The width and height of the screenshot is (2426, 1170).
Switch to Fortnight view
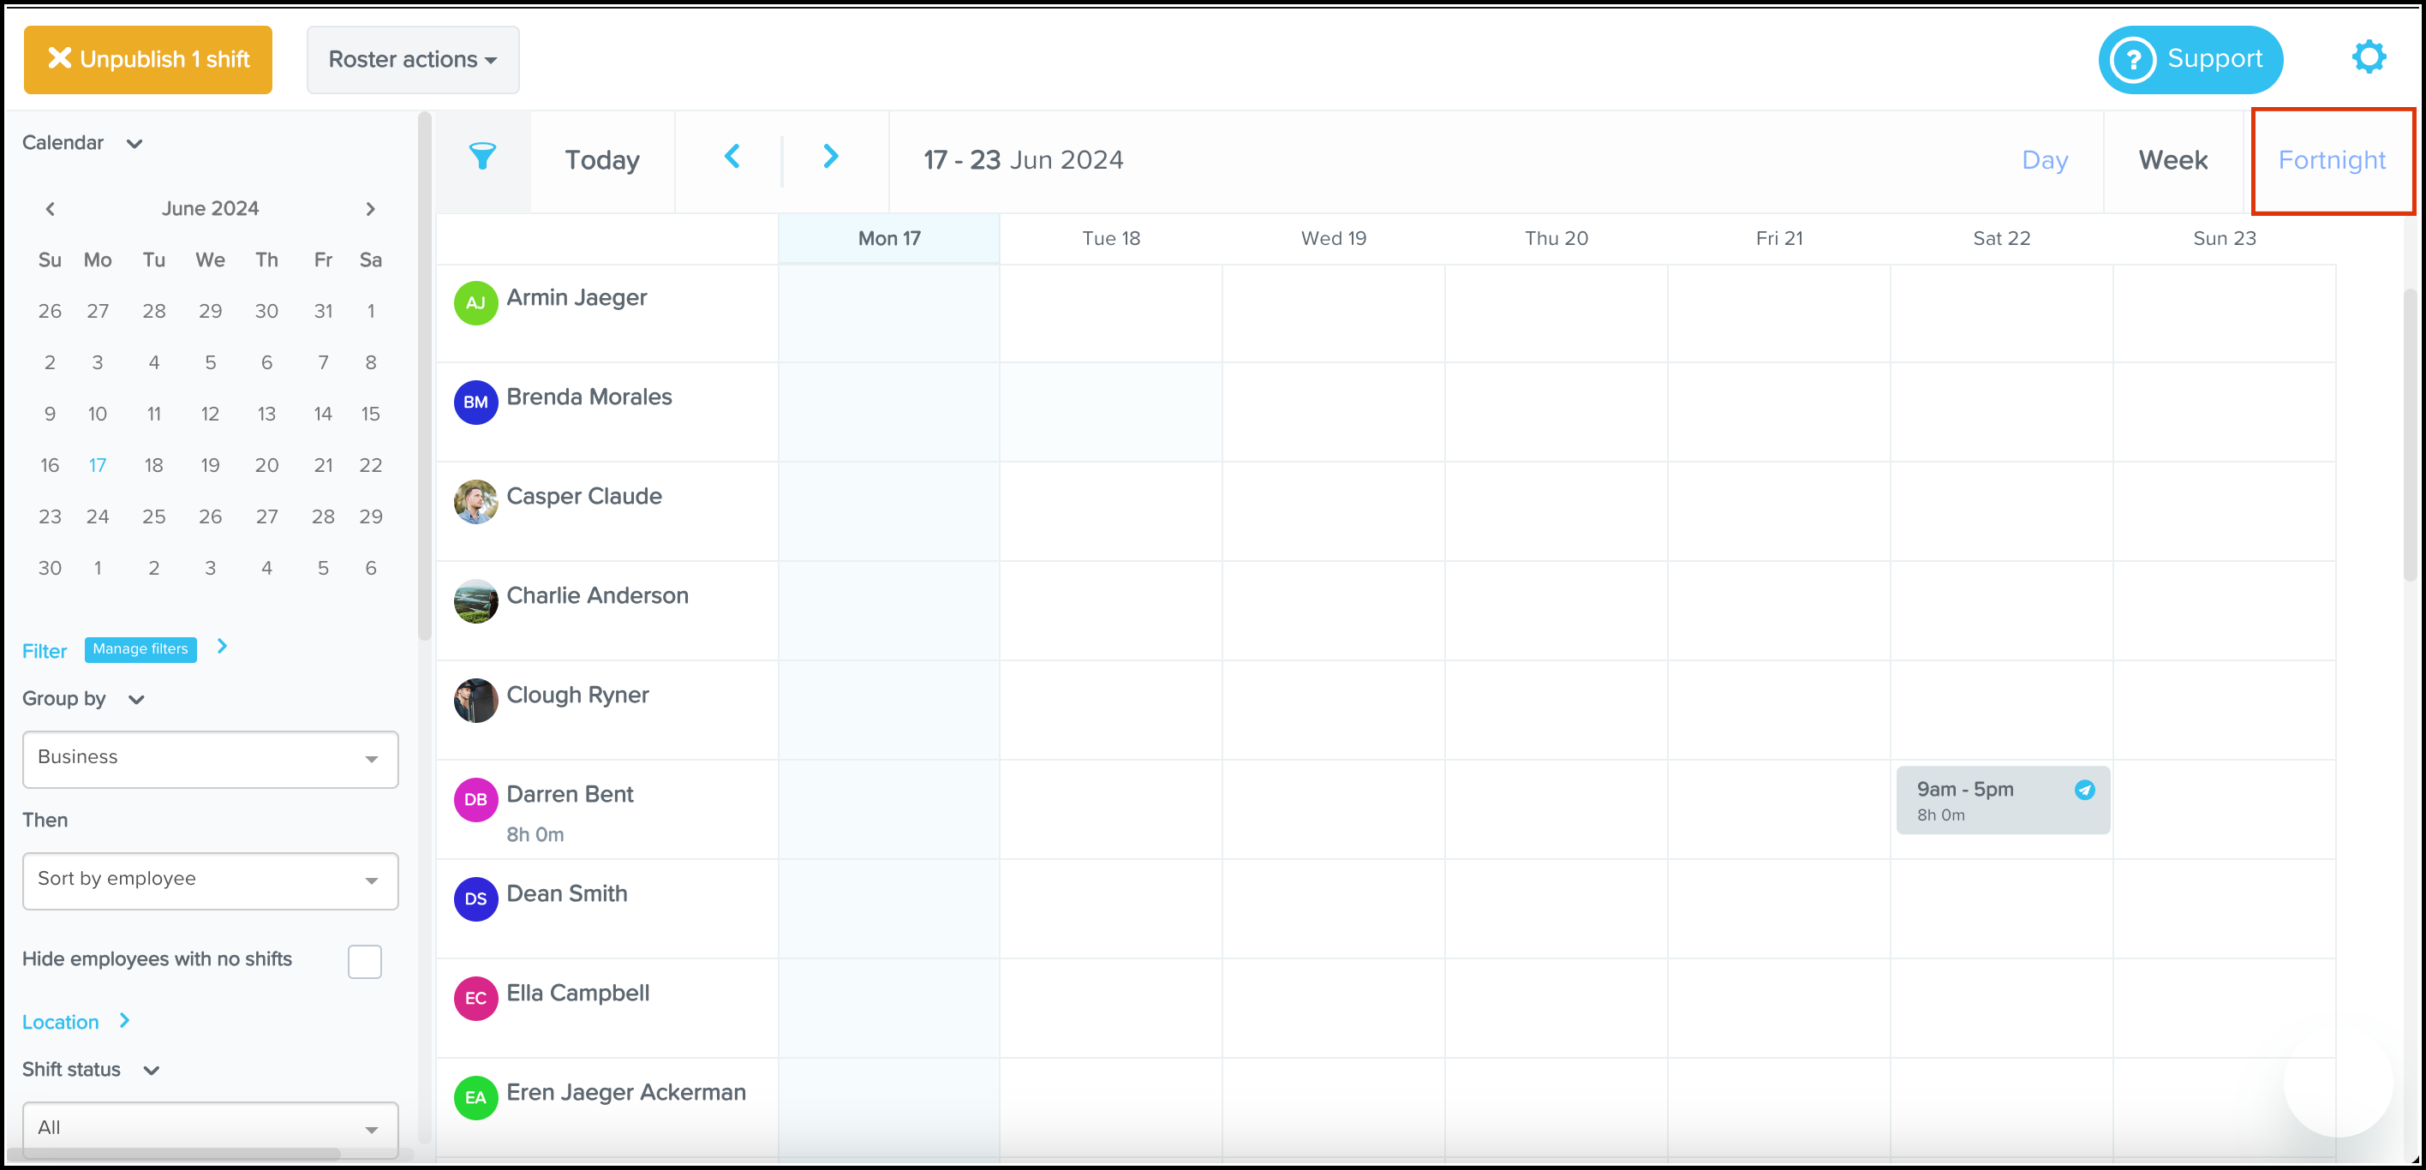click(x=2331, y=160)
